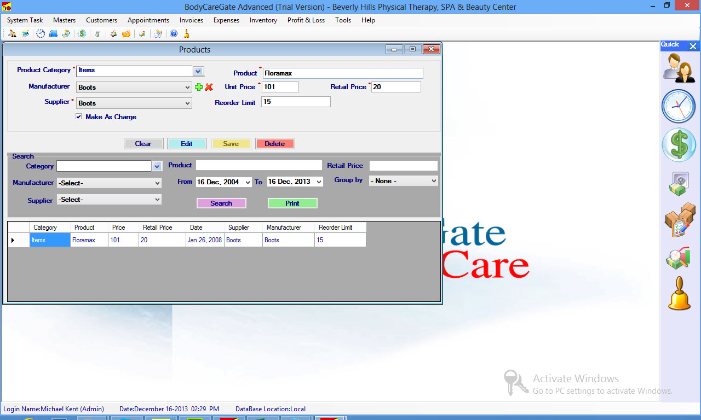Open the safe with cash Quick icon
Viewport: 701px width, 420px height.
(679, 184)
